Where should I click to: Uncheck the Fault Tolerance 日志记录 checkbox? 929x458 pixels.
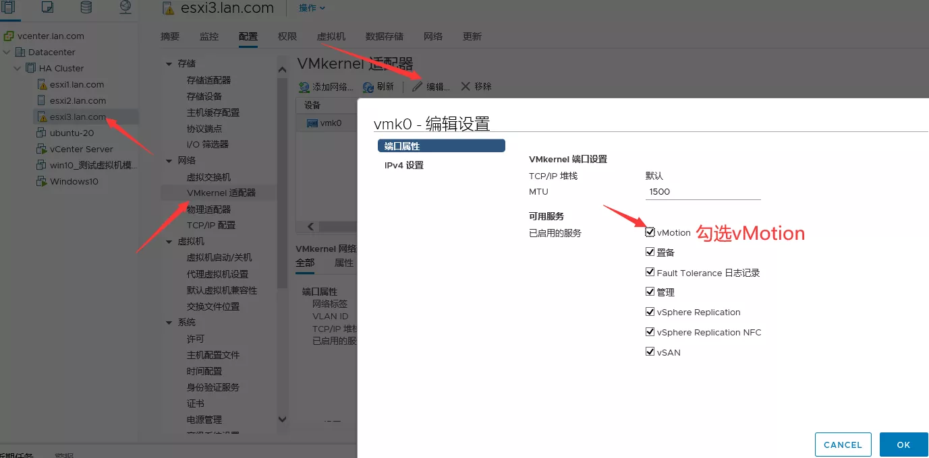(x=650, y=273)
